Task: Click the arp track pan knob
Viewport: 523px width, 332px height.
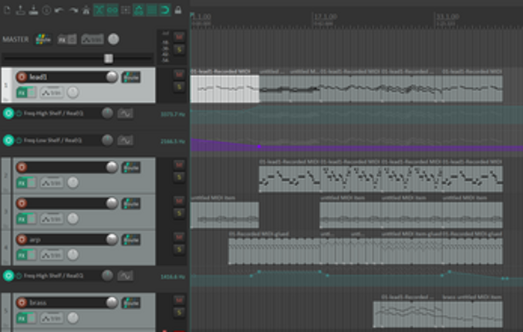Action: click(73, 255)
